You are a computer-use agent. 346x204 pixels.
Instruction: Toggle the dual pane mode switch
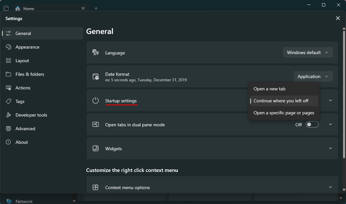[x=312, y=125]
